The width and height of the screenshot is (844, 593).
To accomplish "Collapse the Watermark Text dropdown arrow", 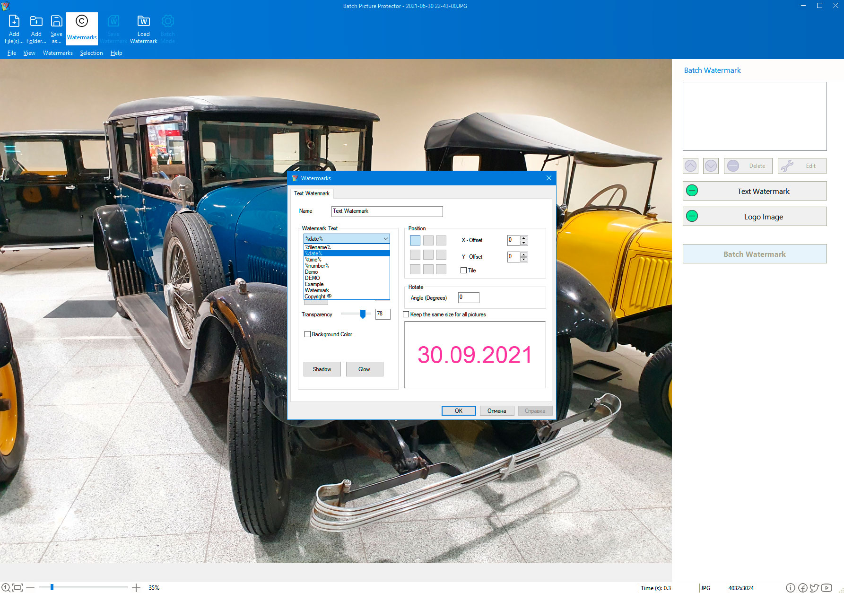I will tap(385, 239).
